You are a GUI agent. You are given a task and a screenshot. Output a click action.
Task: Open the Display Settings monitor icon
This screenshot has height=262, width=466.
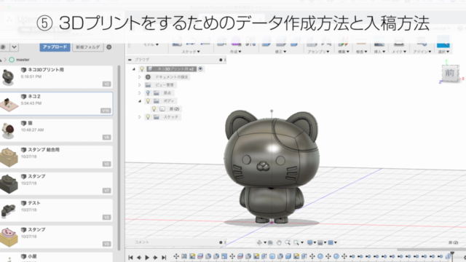tap(310, 242)
